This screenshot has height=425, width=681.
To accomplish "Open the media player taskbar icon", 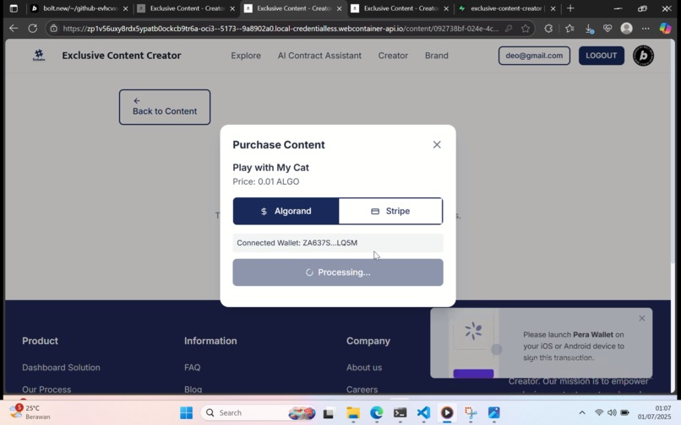I will tap(447, 412).
